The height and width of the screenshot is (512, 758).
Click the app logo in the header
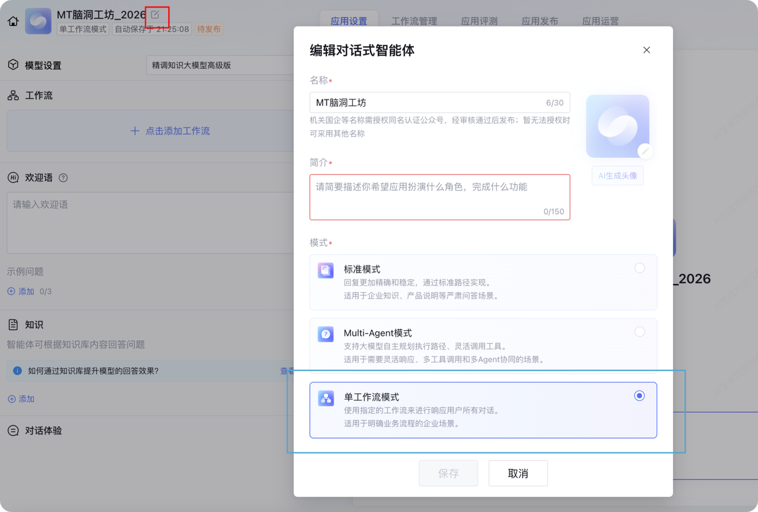tap(38, 21)
